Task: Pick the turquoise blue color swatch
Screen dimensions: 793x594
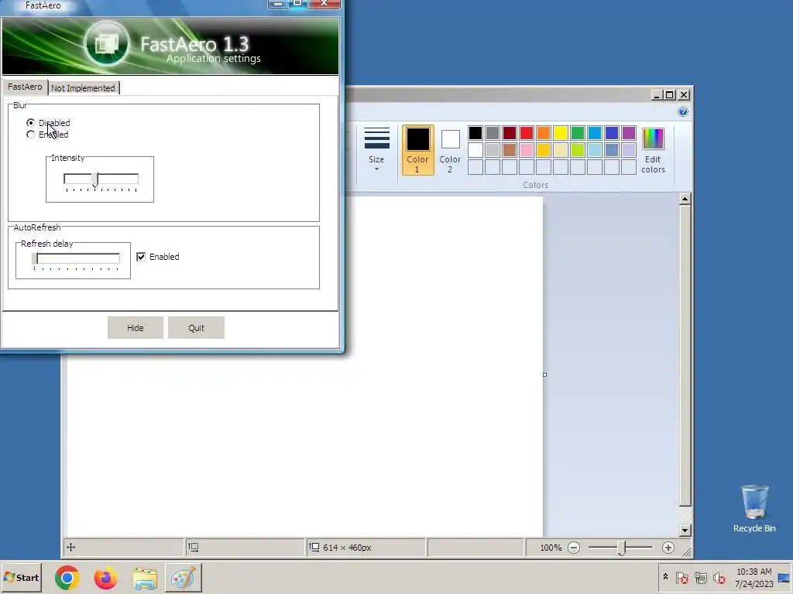Action: pos(595,133)
